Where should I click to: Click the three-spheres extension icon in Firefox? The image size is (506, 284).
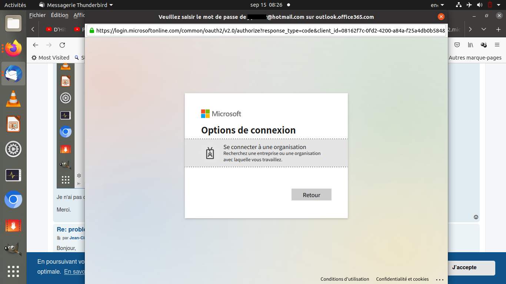click(x=484, y=45)
